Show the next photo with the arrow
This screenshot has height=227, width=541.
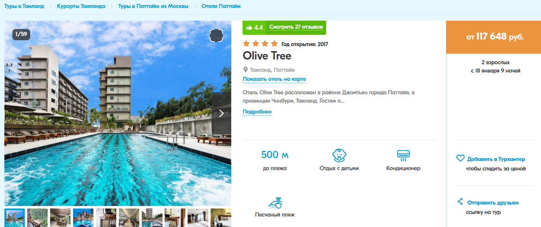point(221,113)
